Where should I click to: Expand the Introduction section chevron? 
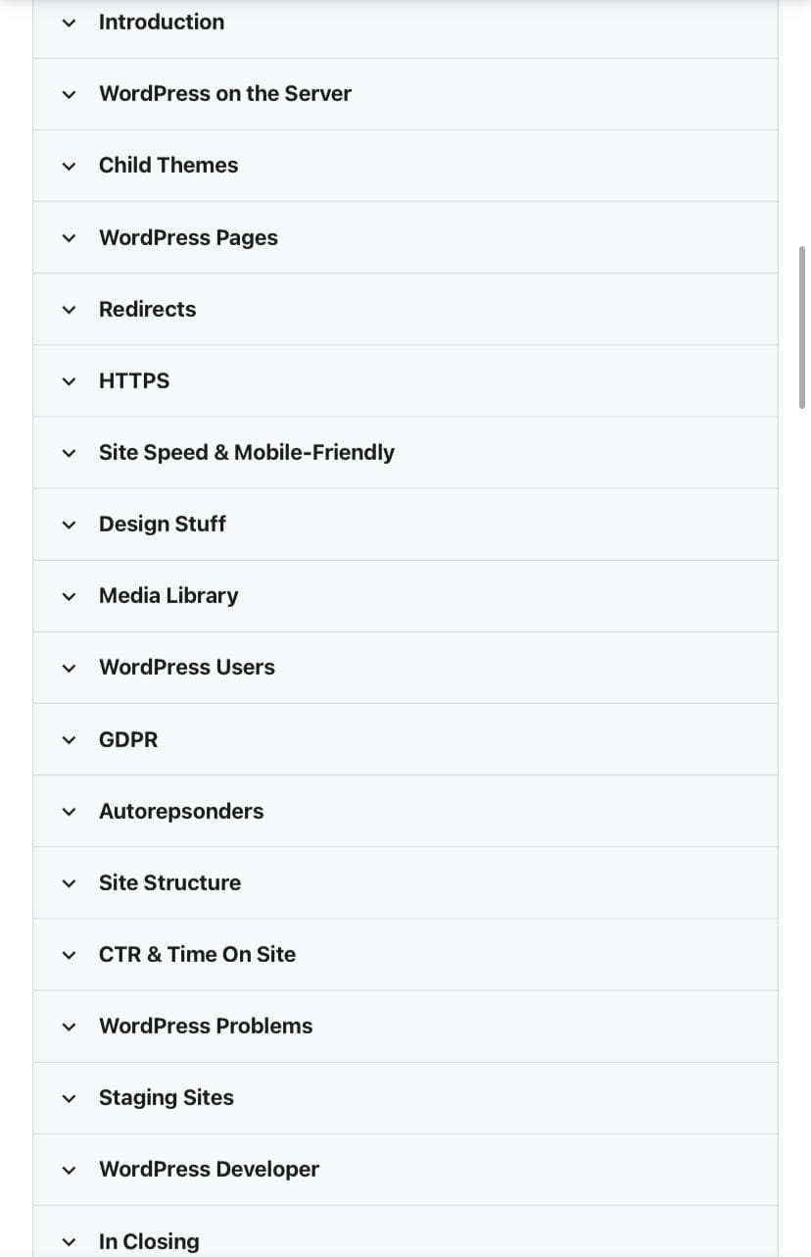69,23
